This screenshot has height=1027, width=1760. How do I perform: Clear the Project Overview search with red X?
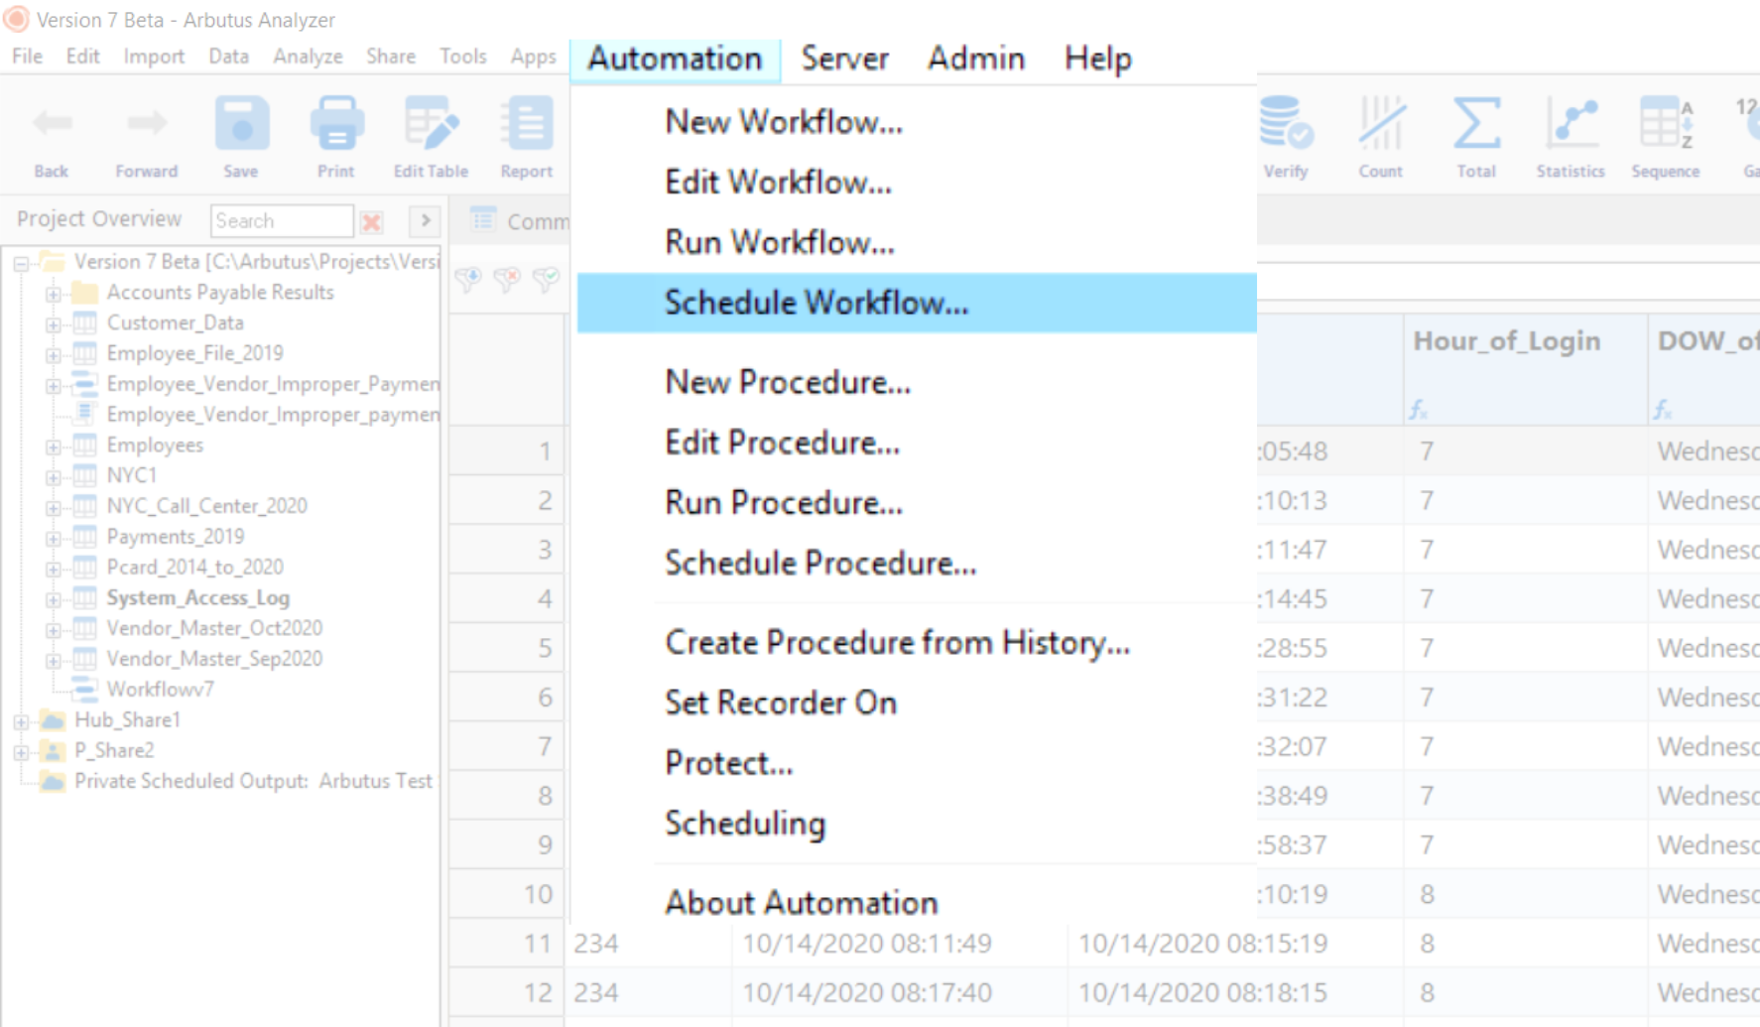tap(372, 221)
